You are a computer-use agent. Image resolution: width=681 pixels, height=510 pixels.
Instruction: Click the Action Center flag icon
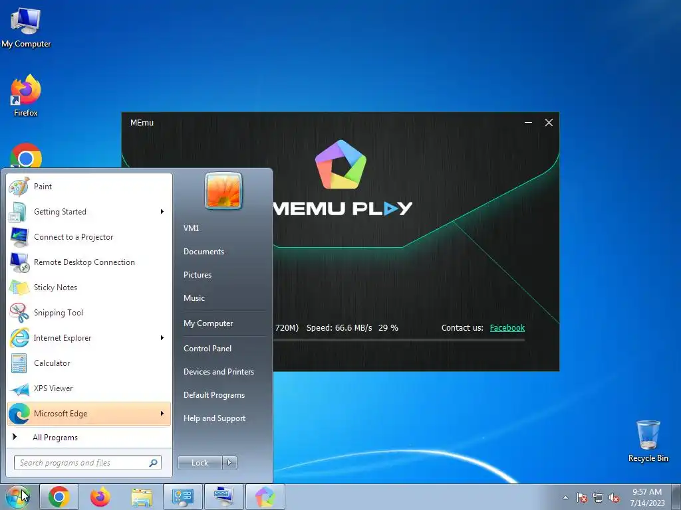(x=581, y=497)
